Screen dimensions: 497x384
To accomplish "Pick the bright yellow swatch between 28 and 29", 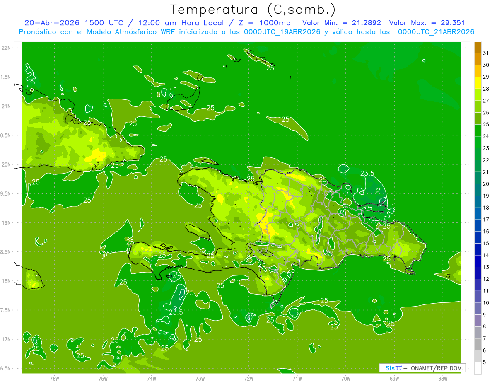I will (478, 83).
